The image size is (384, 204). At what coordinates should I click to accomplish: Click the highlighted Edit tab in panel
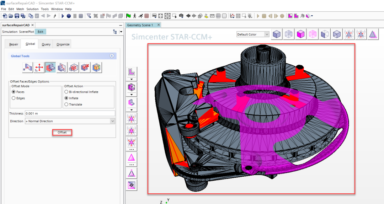pos(41,32)
